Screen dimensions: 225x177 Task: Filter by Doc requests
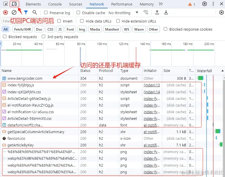[39, 29]
